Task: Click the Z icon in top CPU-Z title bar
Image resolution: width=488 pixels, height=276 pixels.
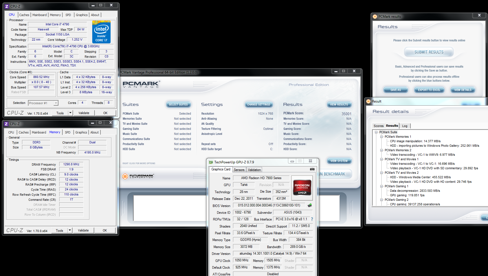Action: click(7, 6)
